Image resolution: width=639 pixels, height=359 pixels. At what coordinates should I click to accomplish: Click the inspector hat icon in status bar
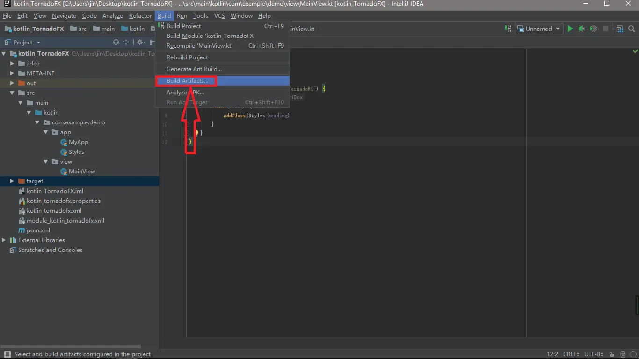tap(623, 354)
